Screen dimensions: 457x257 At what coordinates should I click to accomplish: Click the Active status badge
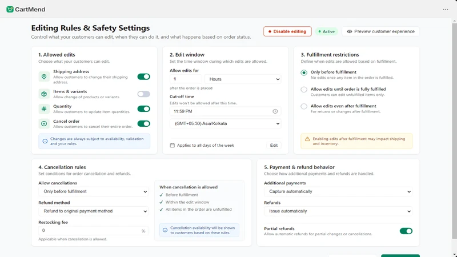tap(326, 31)
